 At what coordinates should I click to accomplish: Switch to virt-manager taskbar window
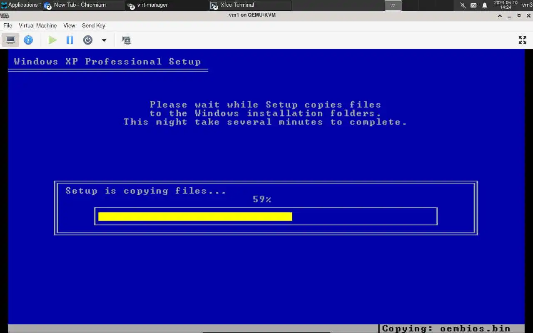167,5
